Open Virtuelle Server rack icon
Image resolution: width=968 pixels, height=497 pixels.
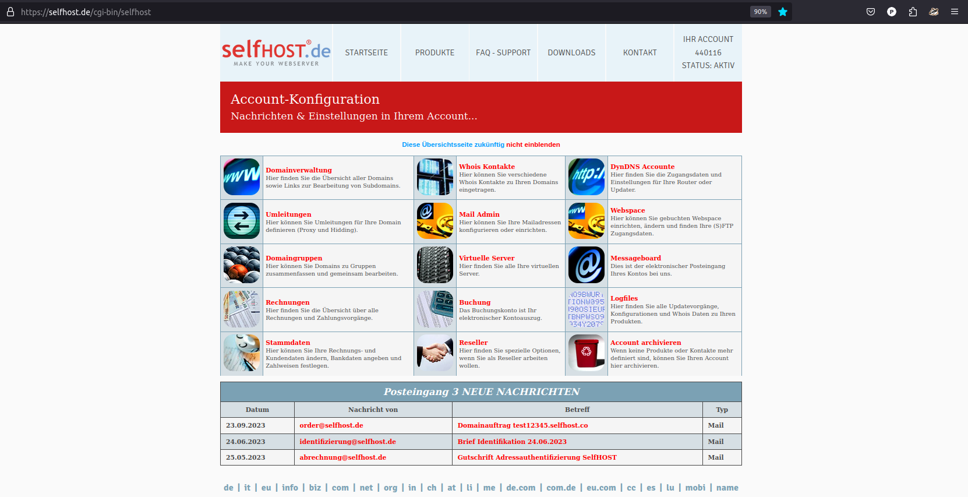[x=434, y=265]
